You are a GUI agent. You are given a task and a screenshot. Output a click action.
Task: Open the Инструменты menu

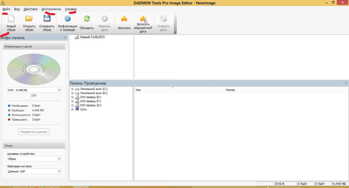click(x=51, y=9)
